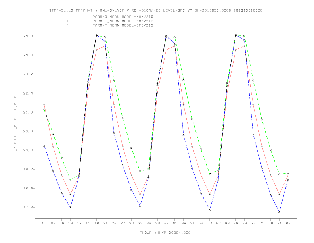
Task: Click x-axis forecast hour label 57
Action: pyautogui.click(x=210, y=223)
